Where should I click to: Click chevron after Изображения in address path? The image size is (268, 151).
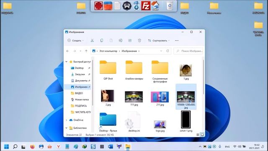coord(139,51)
